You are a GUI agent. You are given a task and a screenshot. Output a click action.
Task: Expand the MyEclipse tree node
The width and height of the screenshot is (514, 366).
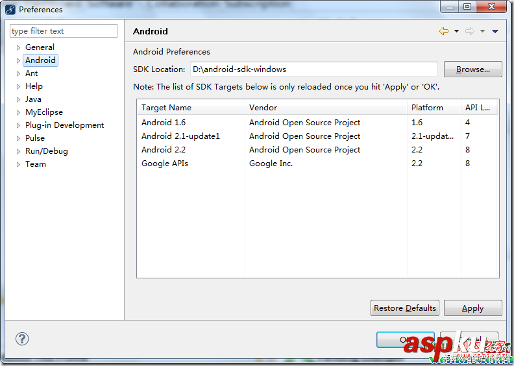point(18,112)
